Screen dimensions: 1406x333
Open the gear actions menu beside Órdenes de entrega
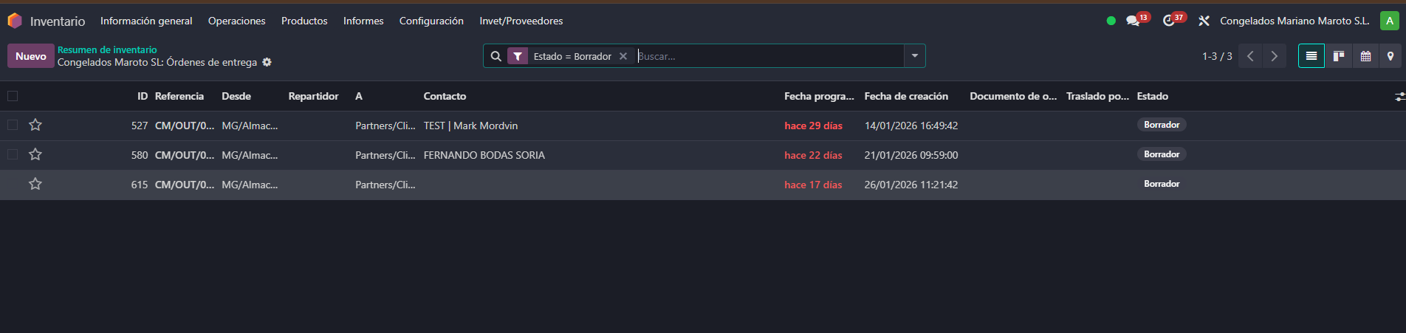click(x=267, y=62)
